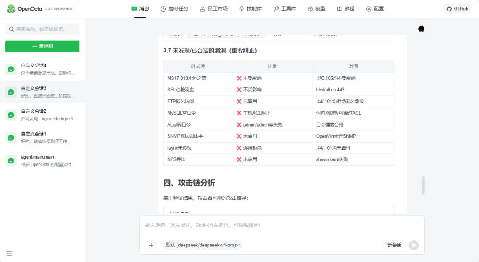
Task: Click the red X beside 连接拒绝
Action: click(x=239, y=148)
